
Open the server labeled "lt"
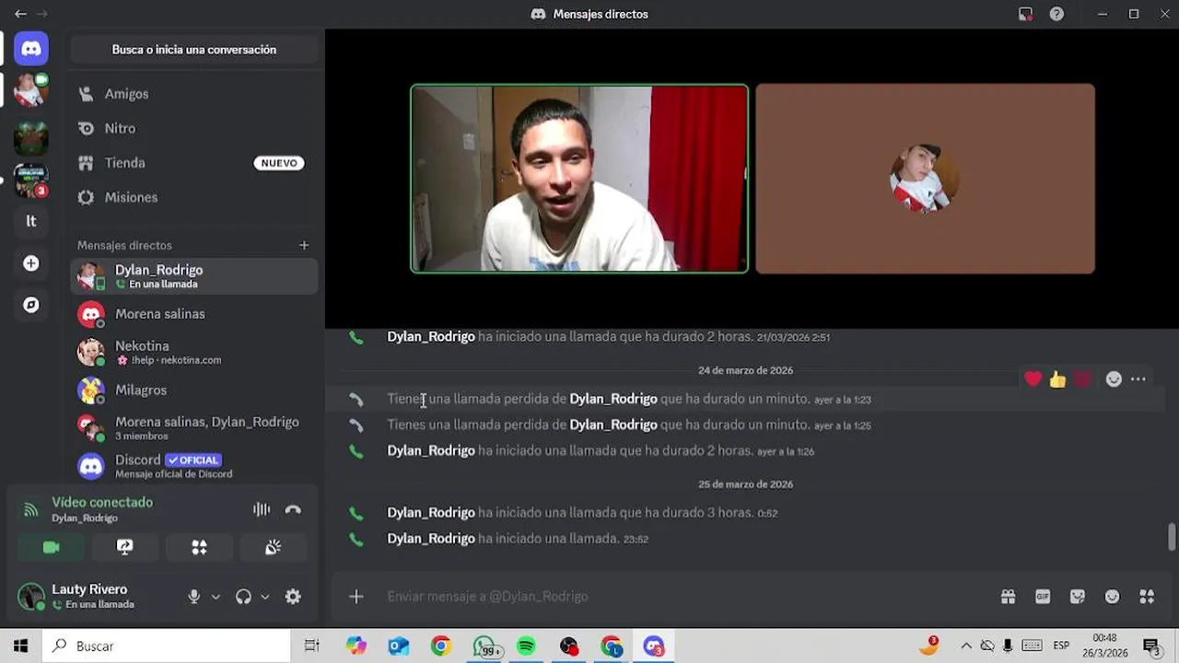click(x=31, y=221)
